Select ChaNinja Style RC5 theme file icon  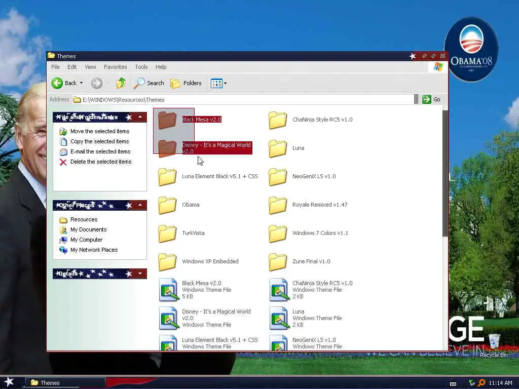click(x=279, y=290)
